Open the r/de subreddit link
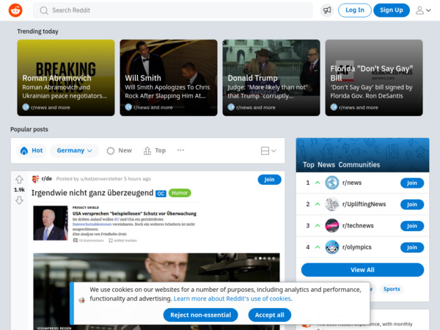The width and height of the screenshot is (440, 330). coord(47,179)
